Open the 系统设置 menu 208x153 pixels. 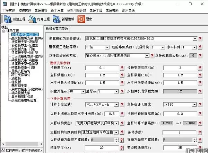click(x=41, y=11)
